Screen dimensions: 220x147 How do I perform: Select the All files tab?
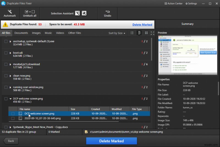(6, 33)
